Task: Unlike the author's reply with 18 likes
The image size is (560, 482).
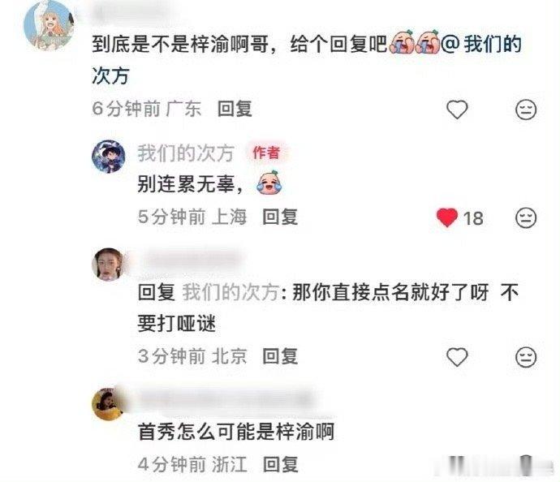Action: [447, 217]
